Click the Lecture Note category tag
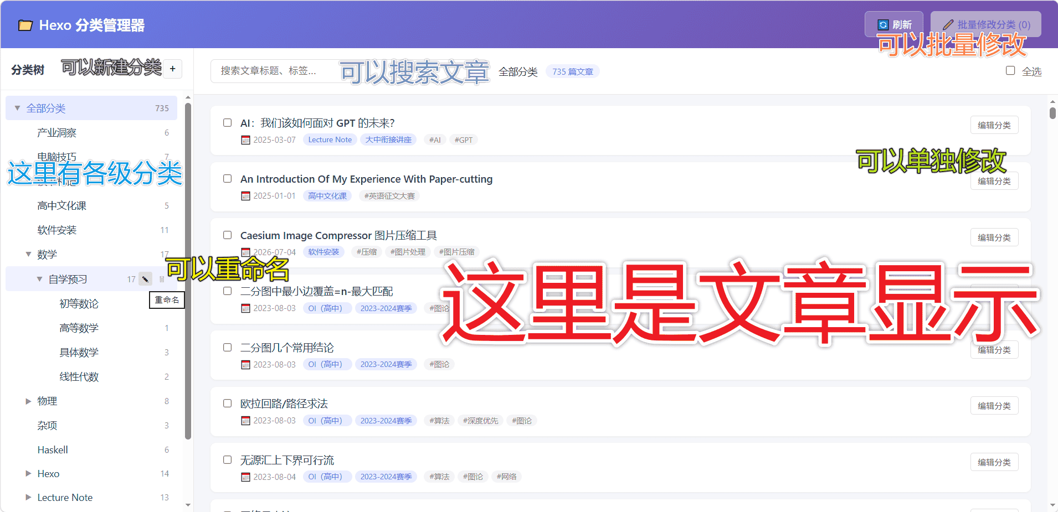 [330, 139]
